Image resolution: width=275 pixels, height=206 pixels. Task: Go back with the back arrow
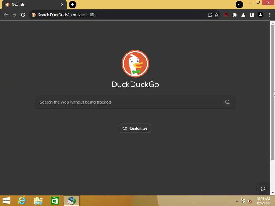6,15
